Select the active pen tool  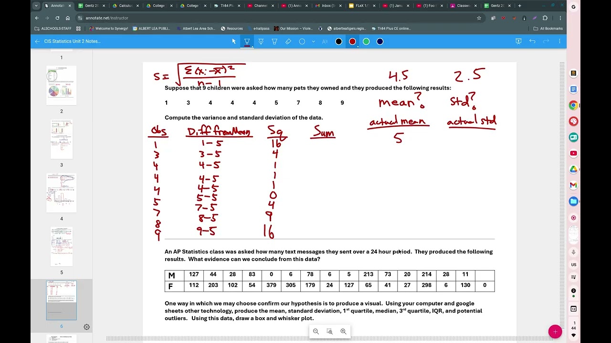[x=247, y=41]
